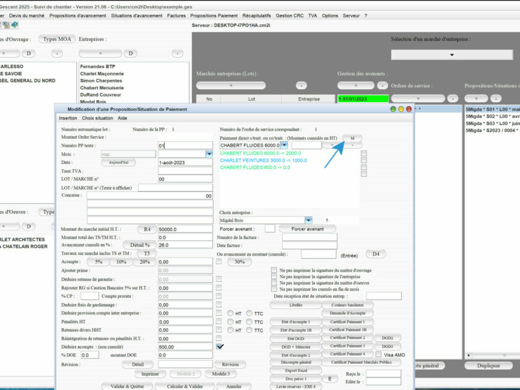520x390 pixels.
Task: Open the Mois dropdown arrow
Action: [209, 154]
